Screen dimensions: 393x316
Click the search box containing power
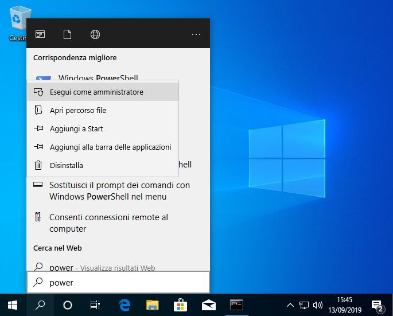coord(118,282)
